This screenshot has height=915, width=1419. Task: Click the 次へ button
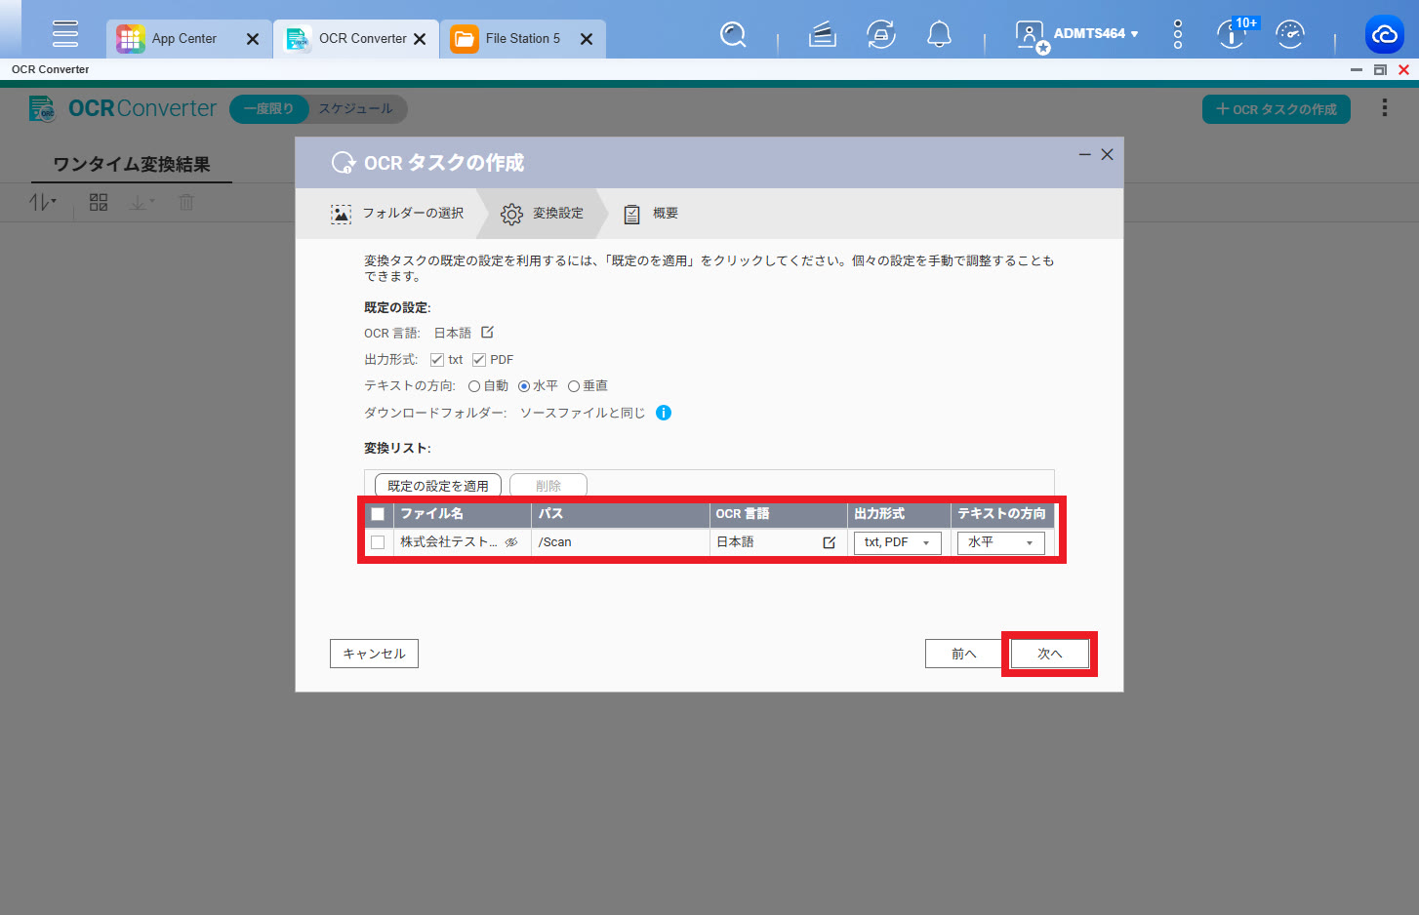[x=1049, y=654]
